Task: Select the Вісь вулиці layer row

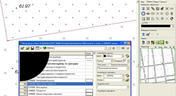Action: tap(56, 87)
